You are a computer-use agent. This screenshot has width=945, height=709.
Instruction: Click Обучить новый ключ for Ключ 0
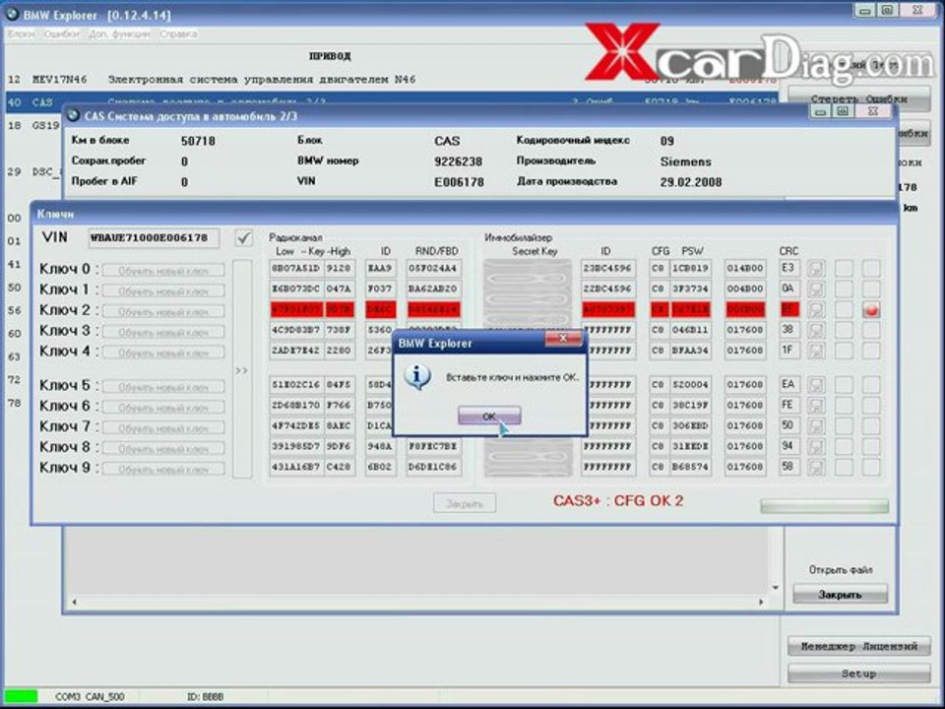coord(163,271)
